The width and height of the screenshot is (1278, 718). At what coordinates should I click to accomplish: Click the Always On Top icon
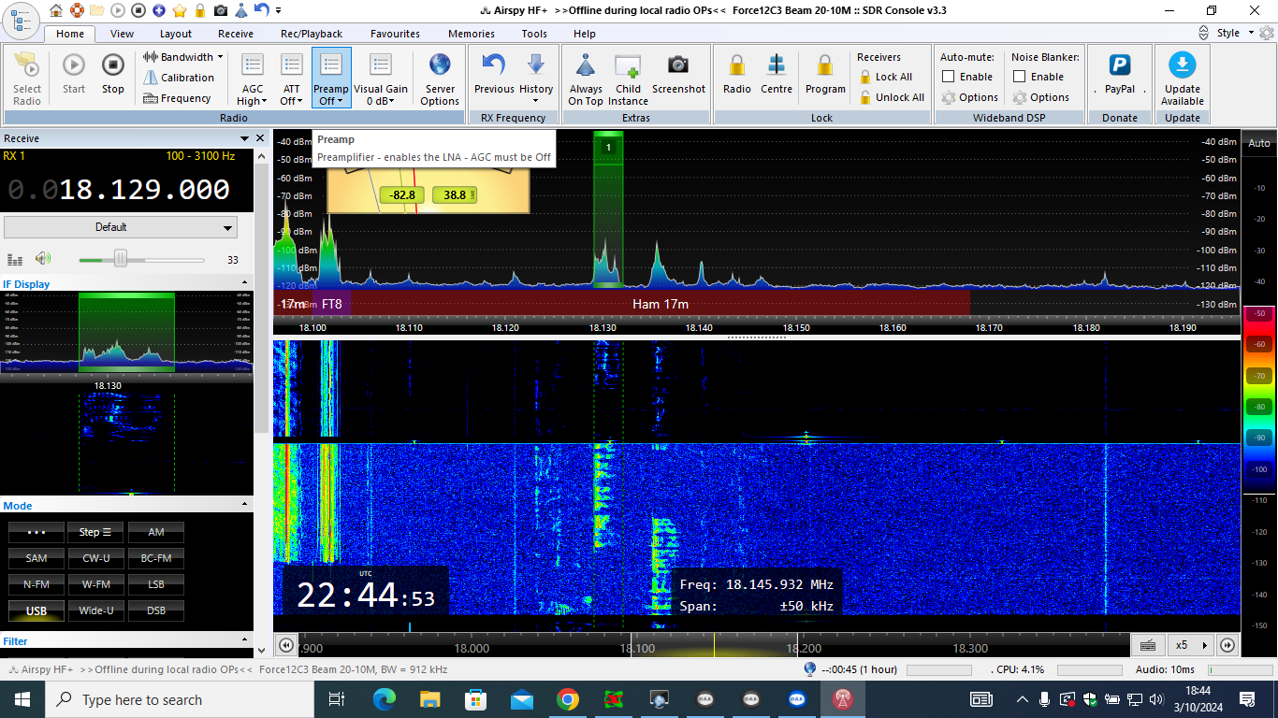coord(586,65)
